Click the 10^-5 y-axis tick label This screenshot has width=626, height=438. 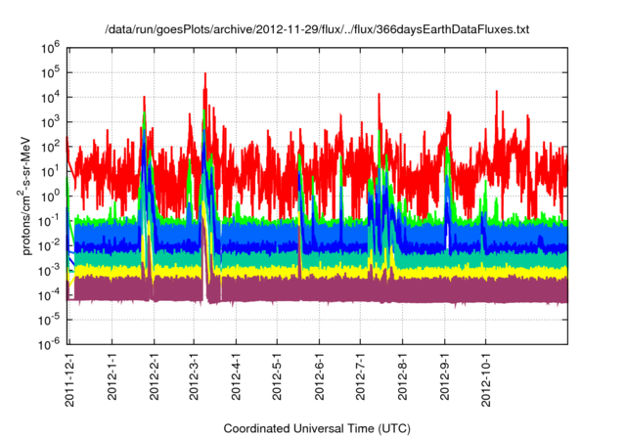coord(49,320)
